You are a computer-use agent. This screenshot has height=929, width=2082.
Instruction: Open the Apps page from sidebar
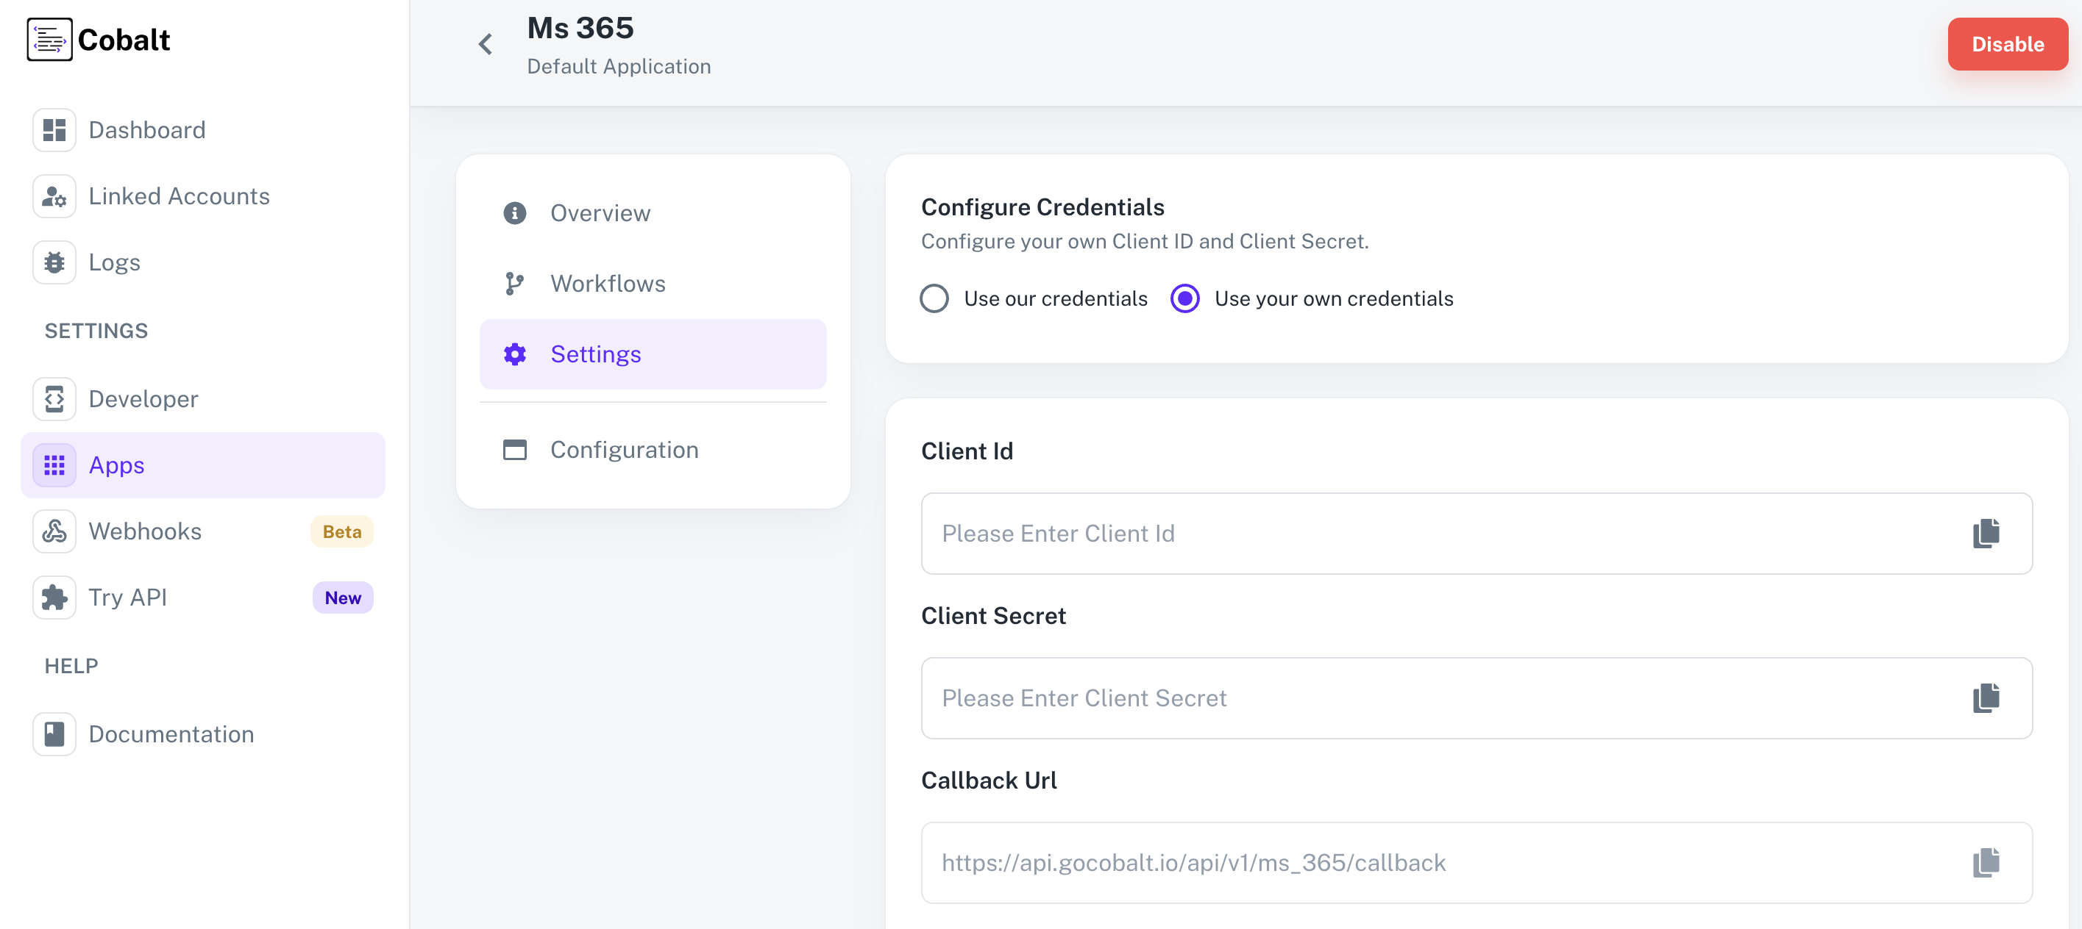pyautogui.click(x=116, y=465)
